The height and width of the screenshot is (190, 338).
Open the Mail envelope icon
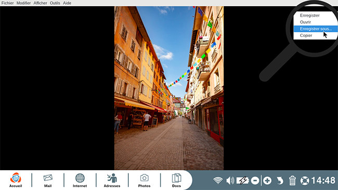[48, 180]
